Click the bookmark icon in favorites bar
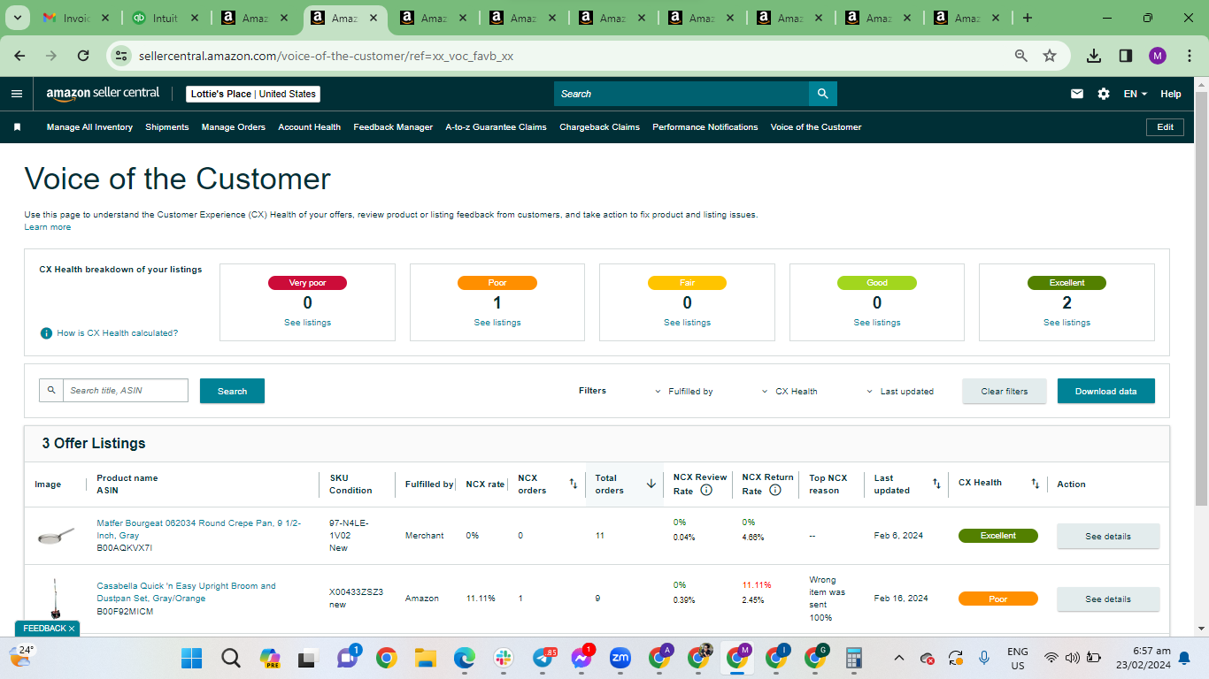The image size is (1209, 679). tap(17, 127)
